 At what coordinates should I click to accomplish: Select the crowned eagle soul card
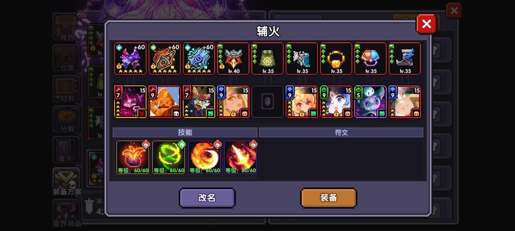[x=199, y=102]
